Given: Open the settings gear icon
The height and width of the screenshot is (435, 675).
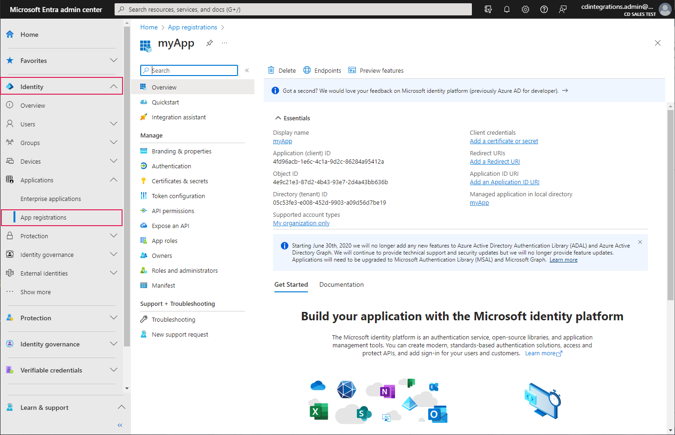Looking at the screenshot, I should [525, 9].
